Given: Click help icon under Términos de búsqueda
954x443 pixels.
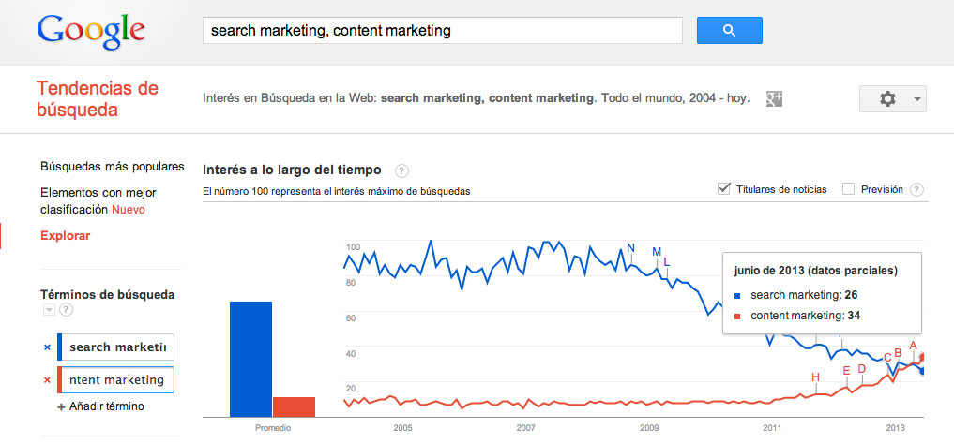Looking at the screenshot, I should (x=66, y=310).
